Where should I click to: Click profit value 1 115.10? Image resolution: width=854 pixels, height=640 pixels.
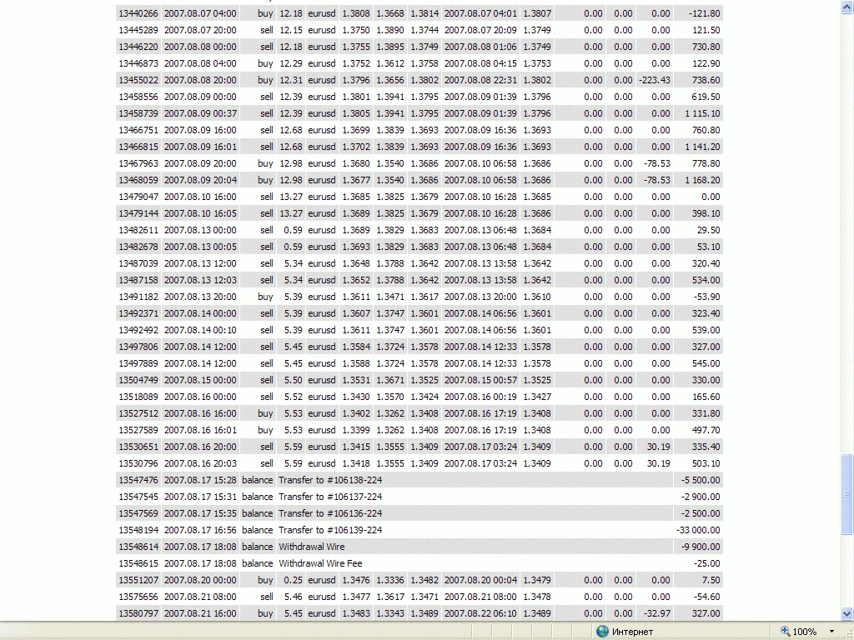point(702,113)
